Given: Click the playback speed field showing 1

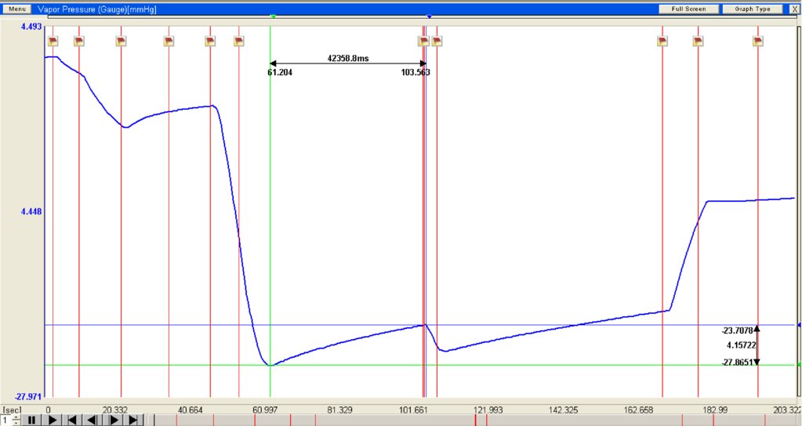Looking at the screenshot, I should [5, 421].
